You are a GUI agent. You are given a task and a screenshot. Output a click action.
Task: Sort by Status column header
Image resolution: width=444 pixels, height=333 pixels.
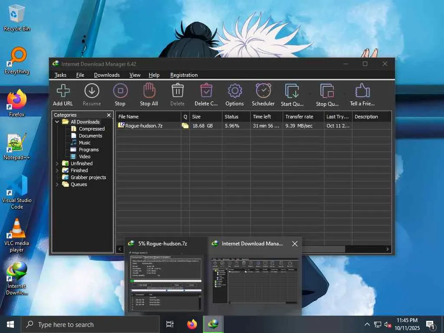(x=236, y=117)
